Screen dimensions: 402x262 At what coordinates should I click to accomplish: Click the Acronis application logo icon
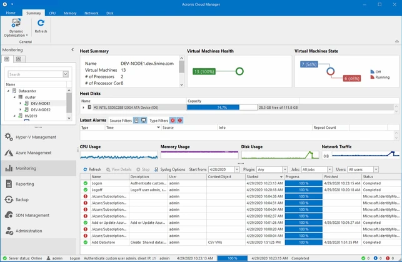(x=5, y=4)
